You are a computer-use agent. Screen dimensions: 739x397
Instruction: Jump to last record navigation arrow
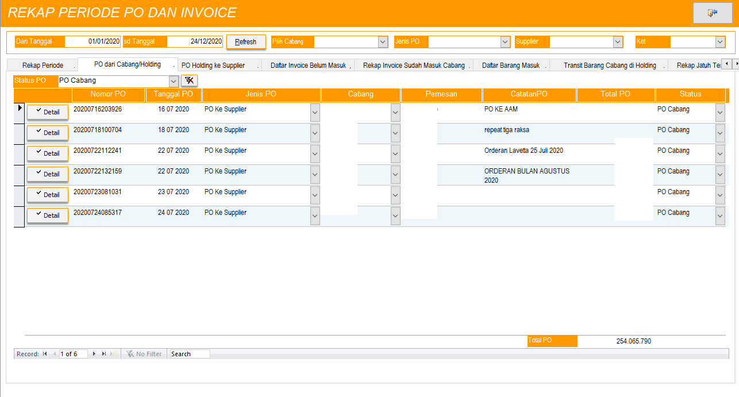pos(104,354)
